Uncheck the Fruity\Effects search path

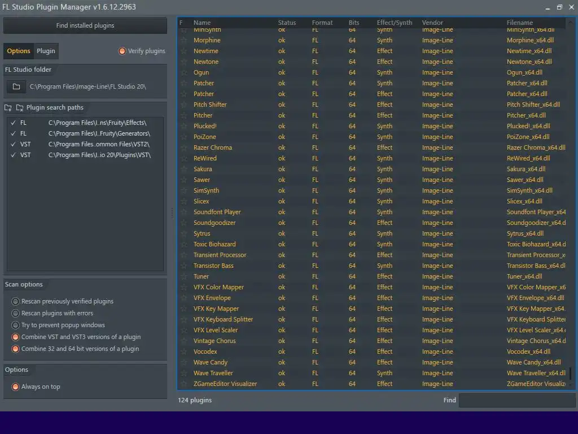point(14,123)
